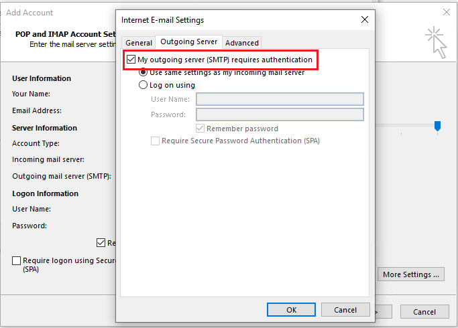Click Cancel in Internet E-mail Settings dialog
This screenshot has height=328, width=458.
(345, 310)
